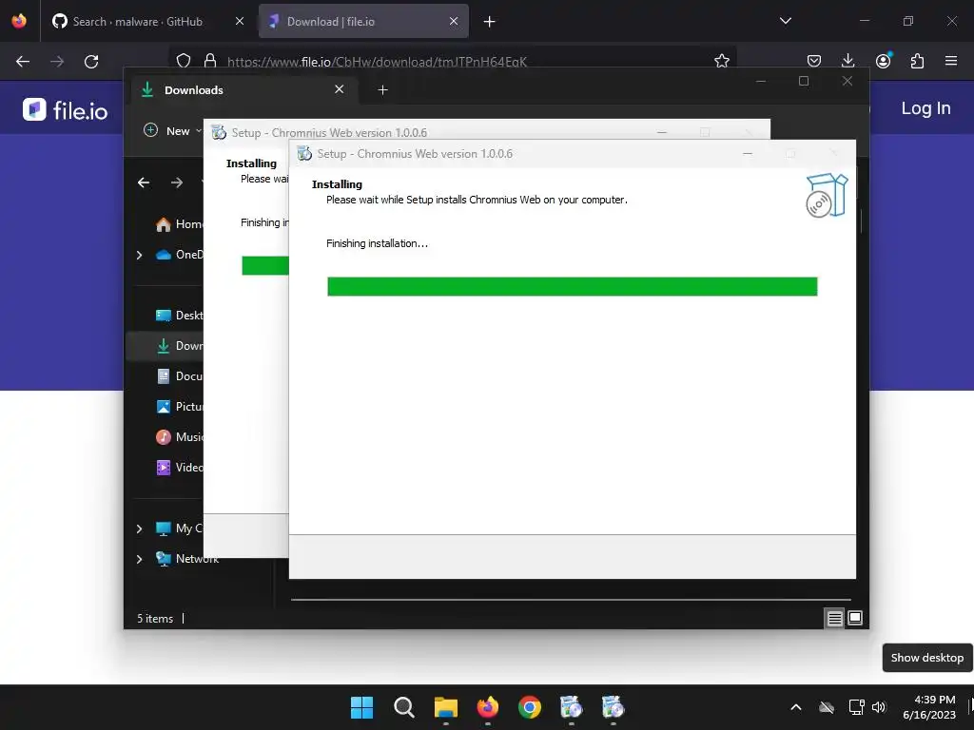Minimize the front Chromnius setup window
This screenshot has height=730, width=974.
pos(748,153)
